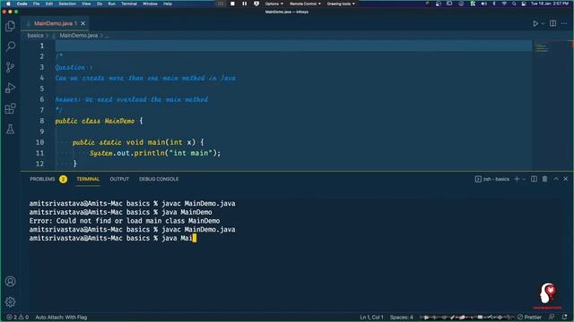Click Ln 1, Col 1 status entry
Viewport: 574px width, 322px height.
point(371,318)
